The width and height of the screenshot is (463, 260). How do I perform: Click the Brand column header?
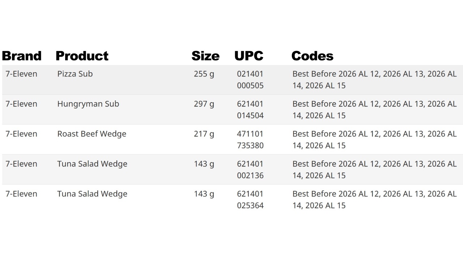[22, 56]
